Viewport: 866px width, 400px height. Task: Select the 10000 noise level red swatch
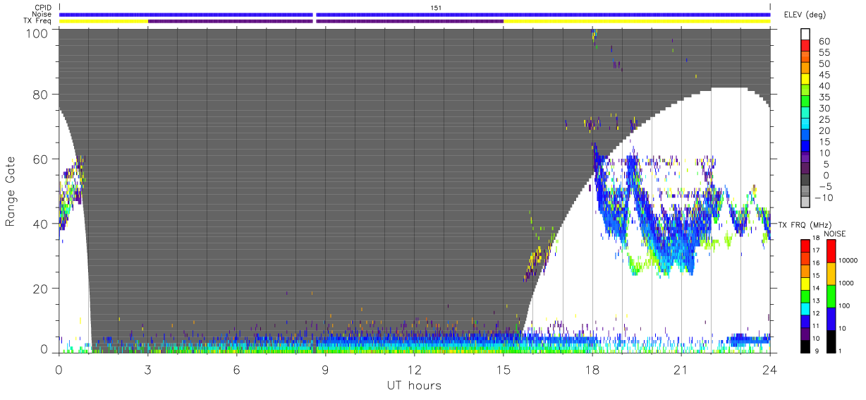831,251
